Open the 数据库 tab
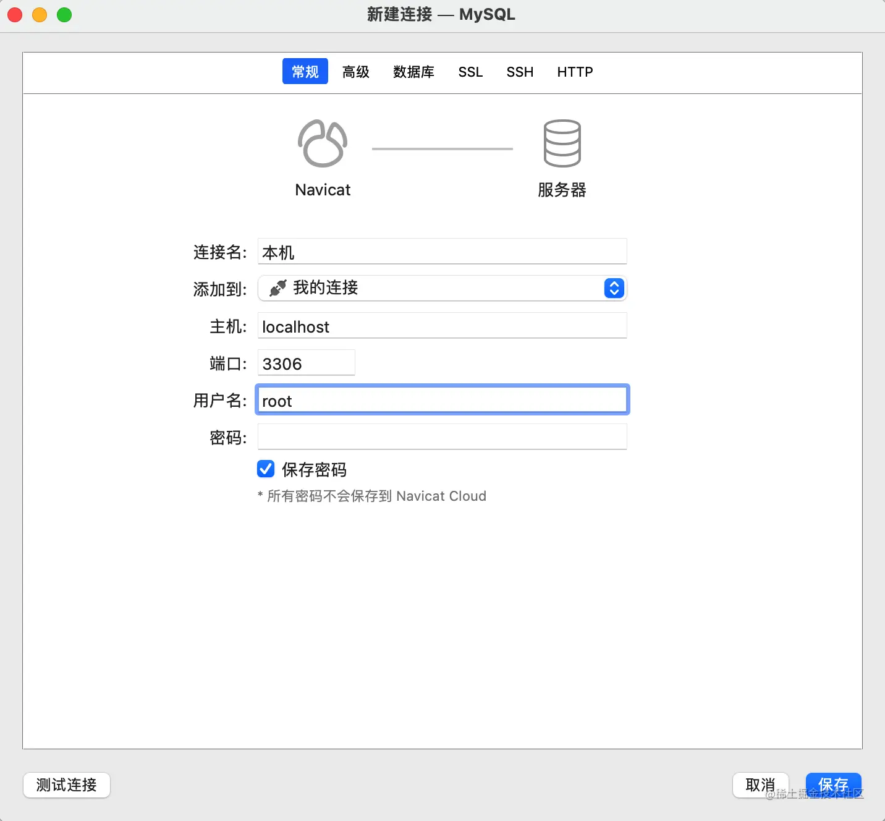885x821 pixels. (413, 72)
